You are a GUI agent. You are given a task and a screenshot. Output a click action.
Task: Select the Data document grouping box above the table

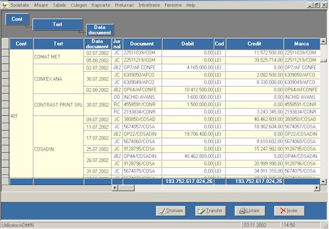(x=100, y=30)
